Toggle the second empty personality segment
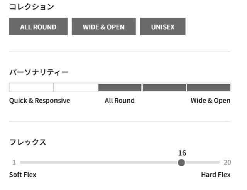 click(x=76, y=87)
